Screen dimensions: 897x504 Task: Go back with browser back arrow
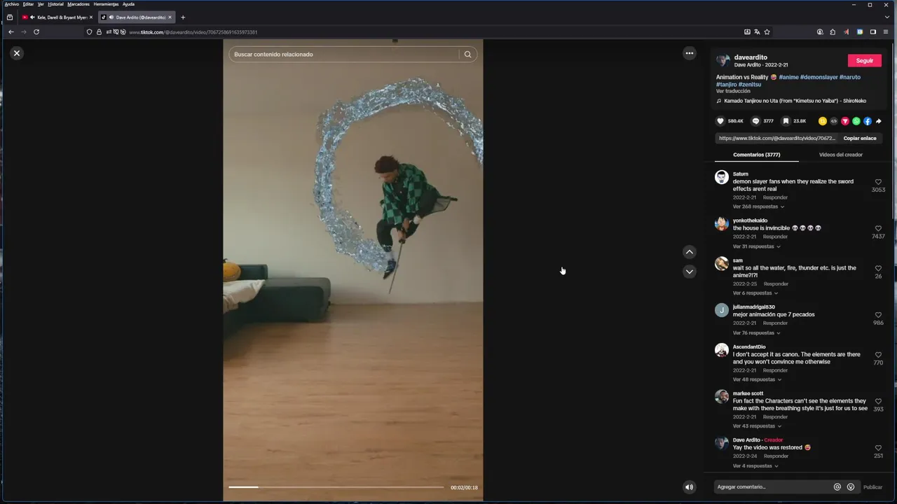pyautogui.click(x=11, y=31)
